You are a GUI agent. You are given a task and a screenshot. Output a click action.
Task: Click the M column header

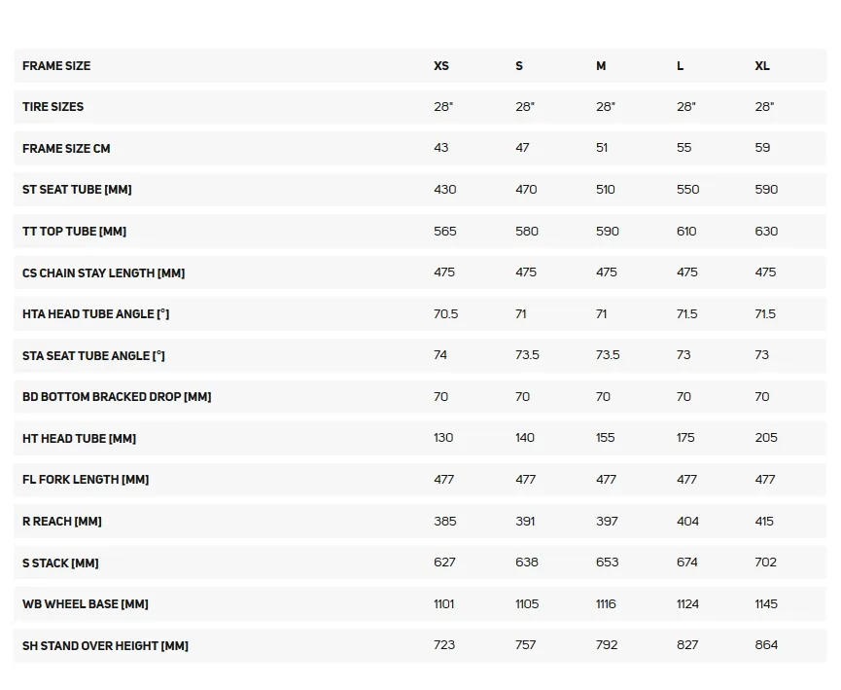pyautogui.click(x=601, y=66)
